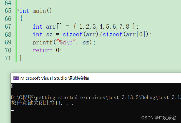The image size is (181, 123).
Task: Collapse the main function outline toggle
Action: (x=18, y=11)
